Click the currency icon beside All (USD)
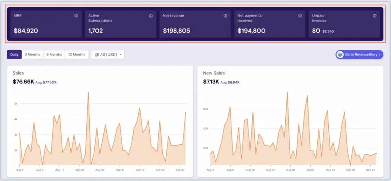 pyautogui.click(x=97, y=55)
